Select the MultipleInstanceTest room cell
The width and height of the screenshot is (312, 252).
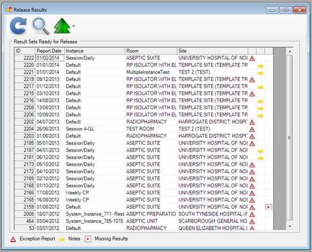pyautogui.click(x=151, y=72)
